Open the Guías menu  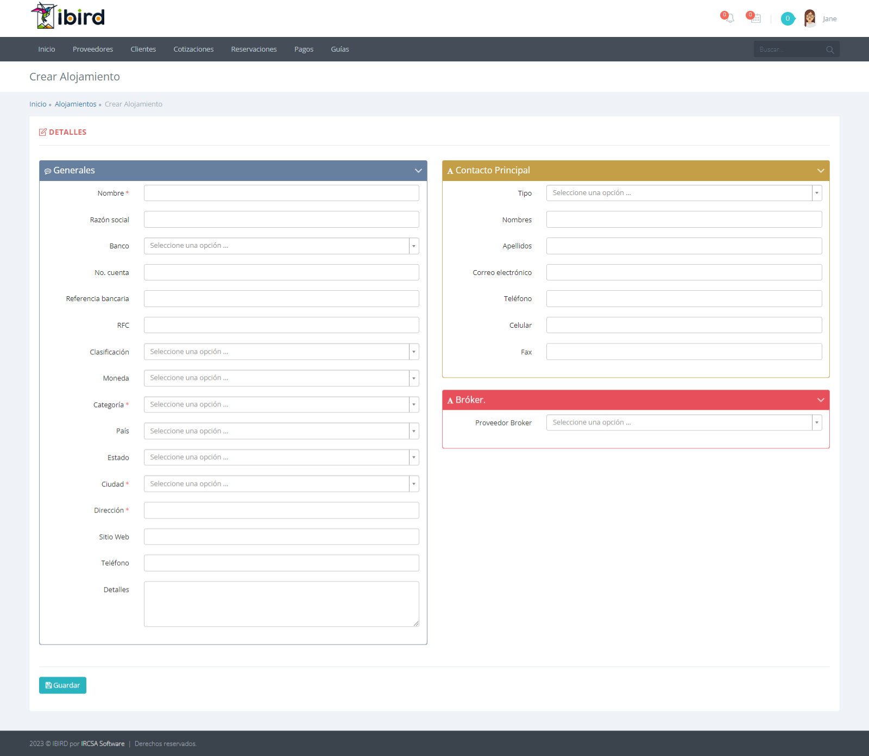point(340,49)
